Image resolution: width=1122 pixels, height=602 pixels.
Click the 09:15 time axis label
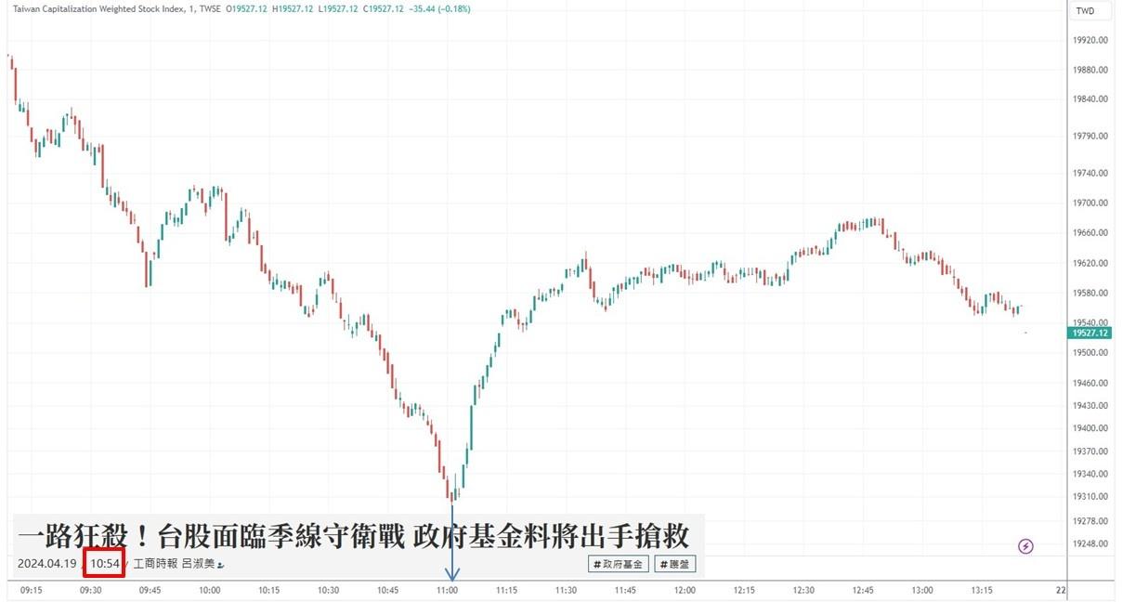pos(31,590)
